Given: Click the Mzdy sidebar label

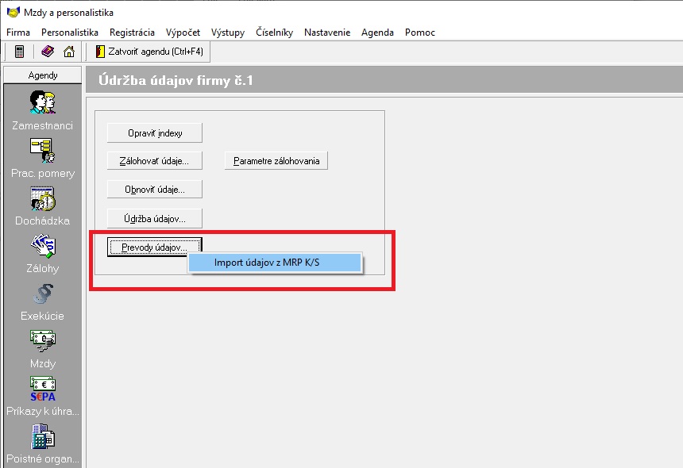Looking at the screenshot, I should pos(43,363).
